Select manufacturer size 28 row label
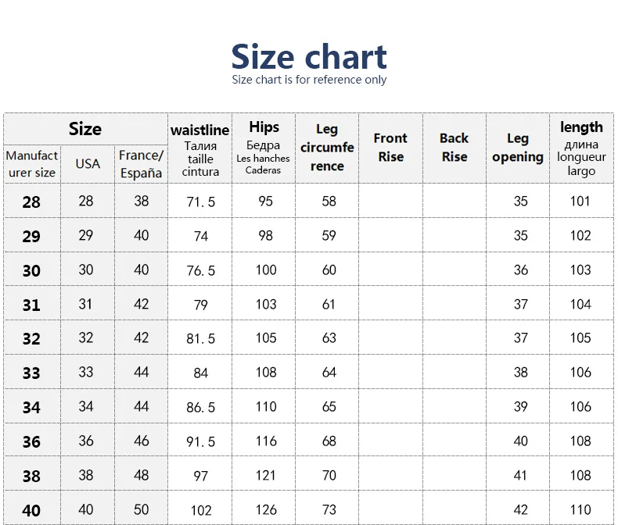 click(31, 202)
